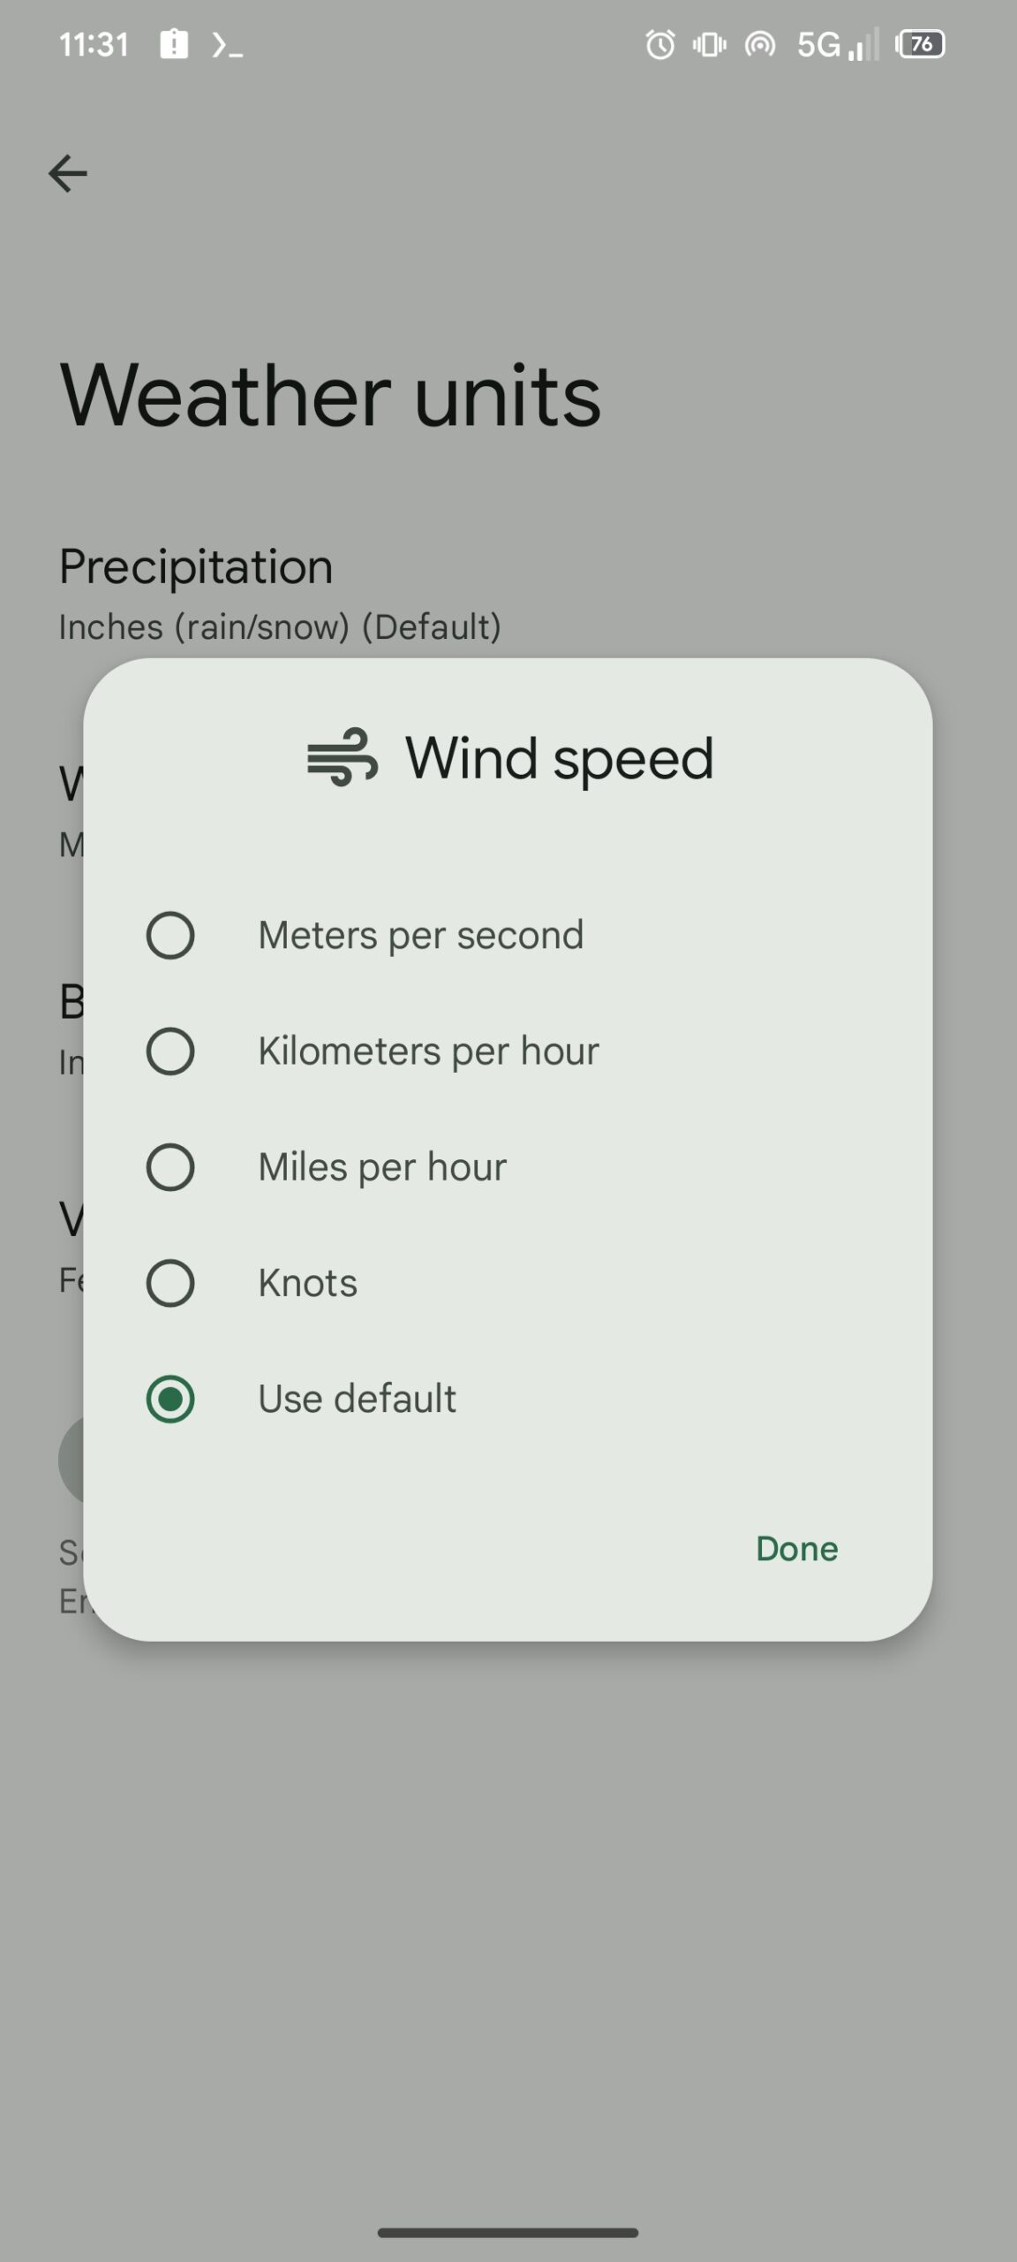Tap the 5G signal strength icon
Screen dimensions: 1017x2262
837,44
